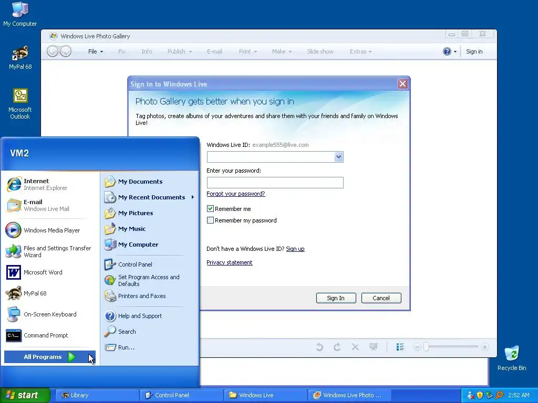Click the Sign up link
Image resolution: width=538 pixels, height=403 pixels.
(295, 249)
